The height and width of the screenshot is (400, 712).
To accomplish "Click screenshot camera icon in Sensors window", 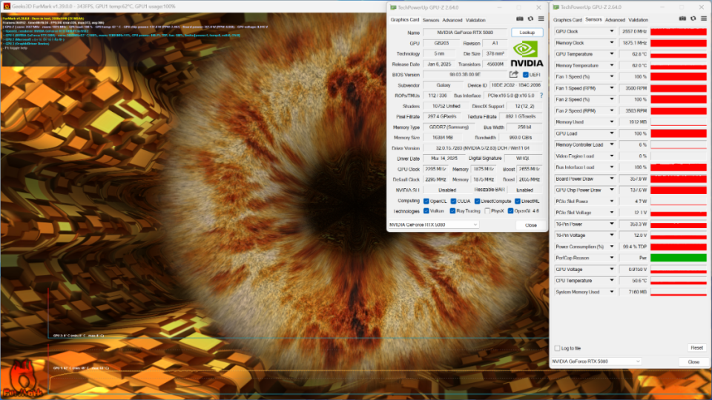I will click(682, 19).
